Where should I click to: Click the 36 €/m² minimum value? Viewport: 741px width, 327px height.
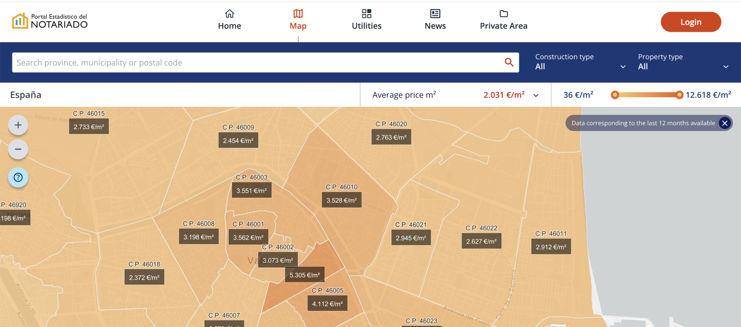[578, 95]
